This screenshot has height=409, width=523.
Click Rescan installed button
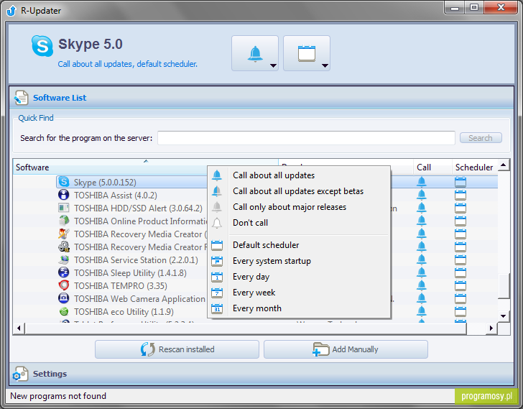coord(177,349)
